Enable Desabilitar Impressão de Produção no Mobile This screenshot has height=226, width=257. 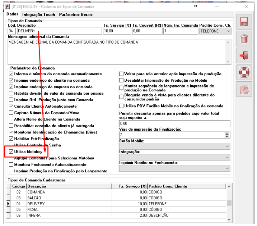pos(121,80)
